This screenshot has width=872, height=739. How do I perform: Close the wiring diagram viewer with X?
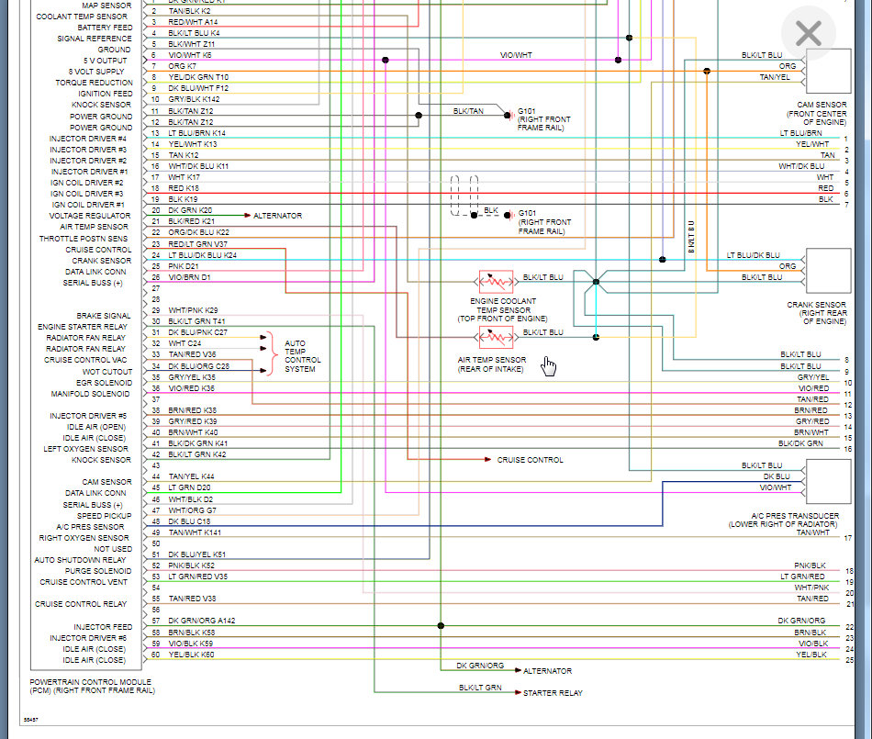point(808,33)
